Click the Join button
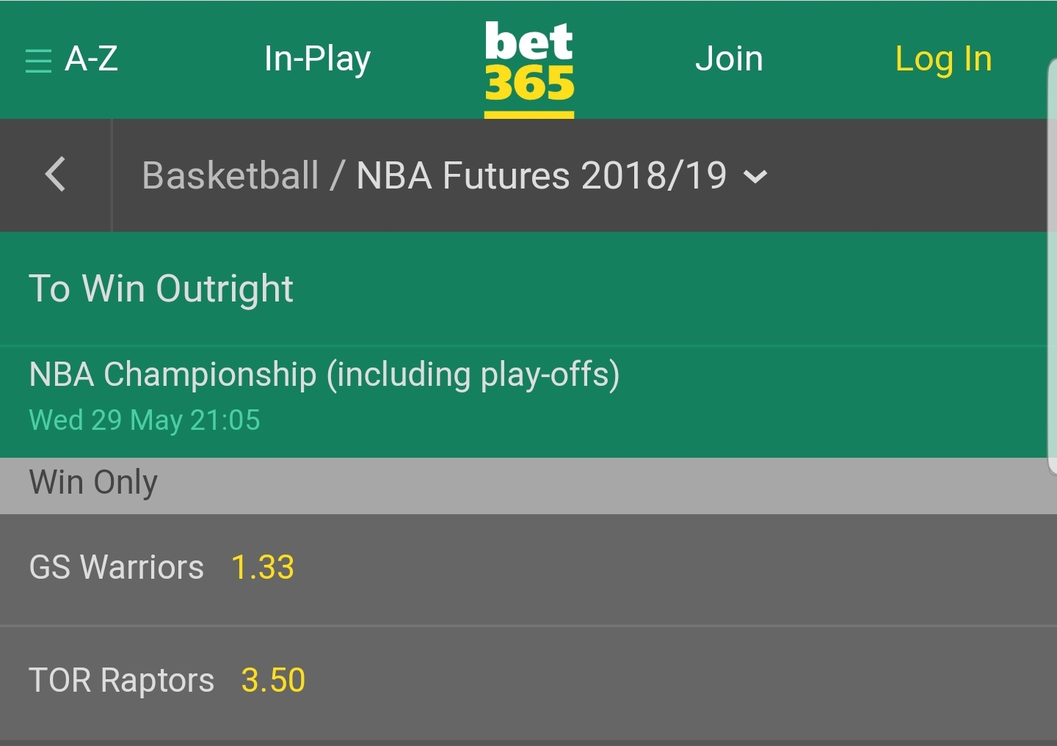 click(729, 59)
